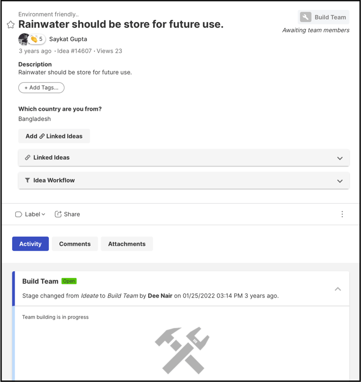
Task: Click the Add Tags button
Action: click(x=41, y=88)
